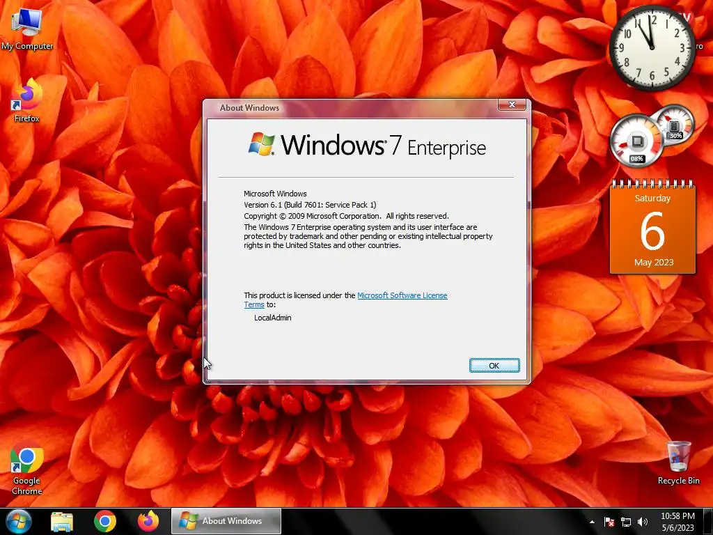Screen dimensions: 713x535
Task: Click the calendar gadget showing Saturday 6
Action: point(652,227)
